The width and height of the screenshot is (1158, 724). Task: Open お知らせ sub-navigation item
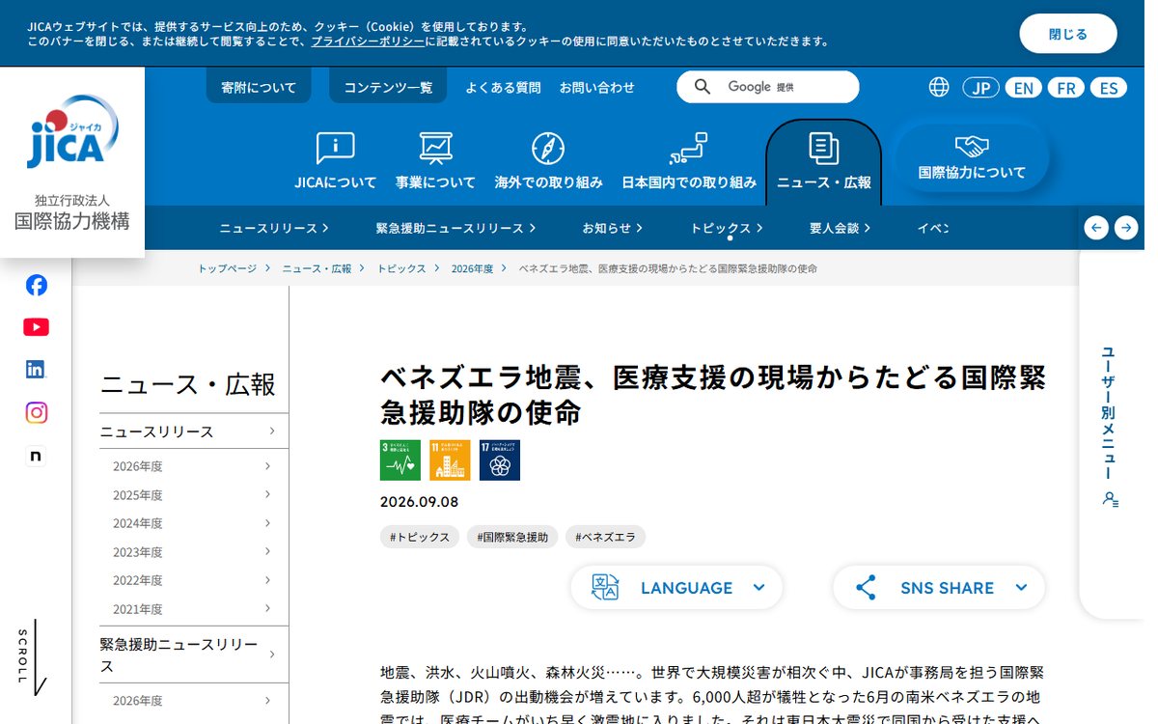coord(612,228)
